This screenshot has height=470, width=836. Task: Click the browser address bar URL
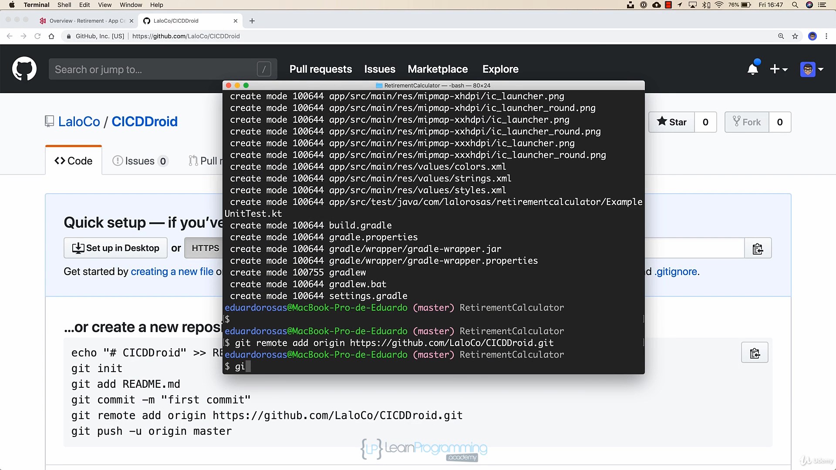(186, 36)
